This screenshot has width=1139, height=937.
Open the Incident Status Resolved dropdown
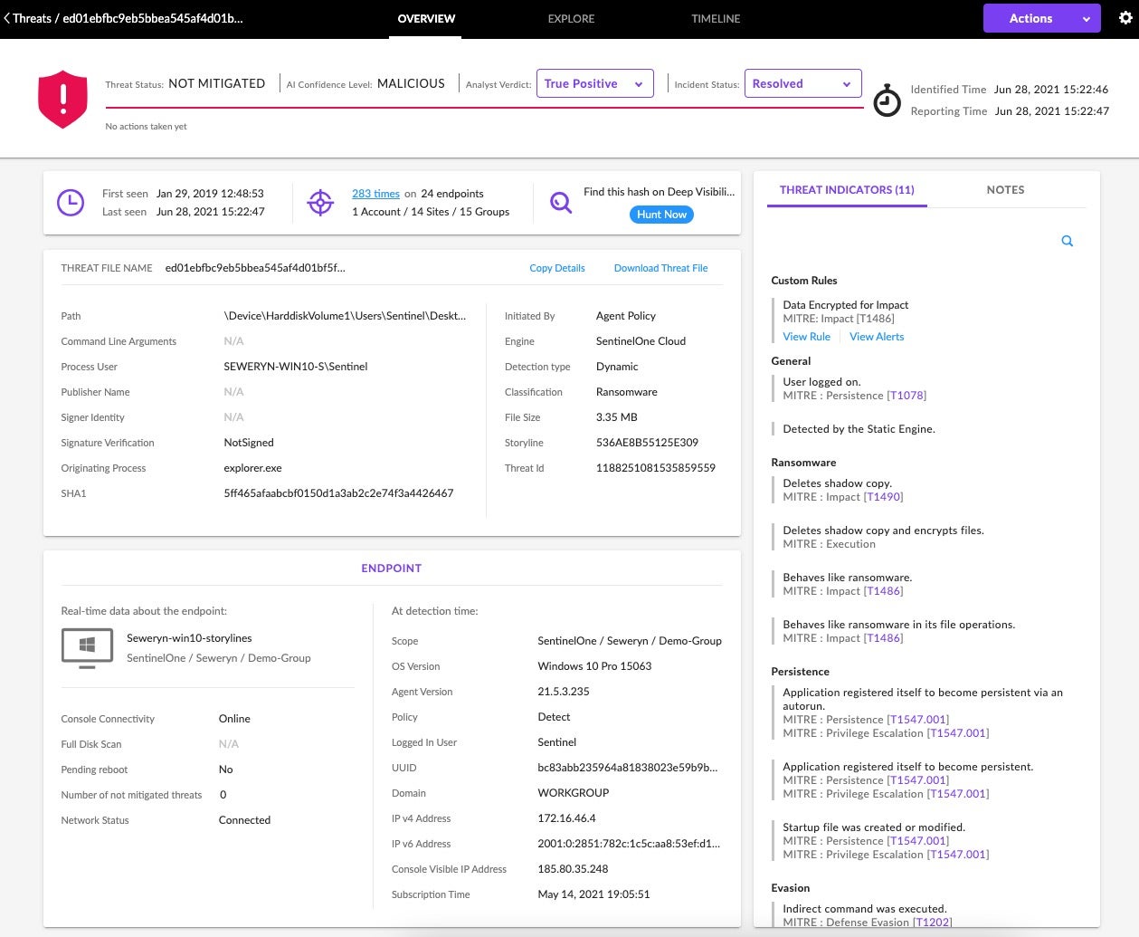pyautogui.click(x=802, y=83)
